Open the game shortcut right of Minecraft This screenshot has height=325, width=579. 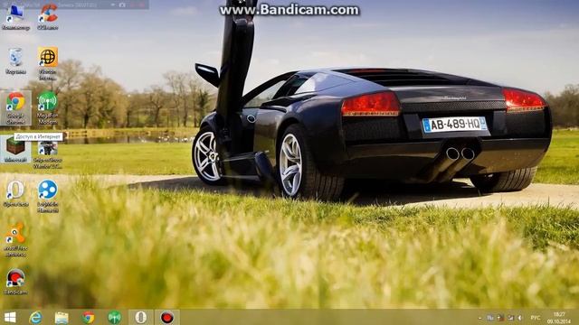[48, 154]
